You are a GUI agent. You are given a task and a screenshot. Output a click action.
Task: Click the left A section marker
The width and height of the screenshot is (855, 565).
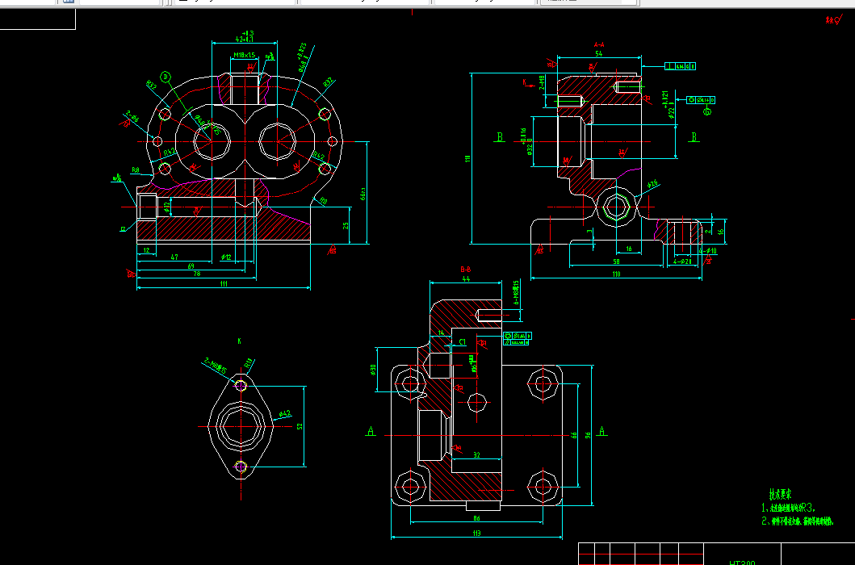pyautogui.click(x=371, y=431)
